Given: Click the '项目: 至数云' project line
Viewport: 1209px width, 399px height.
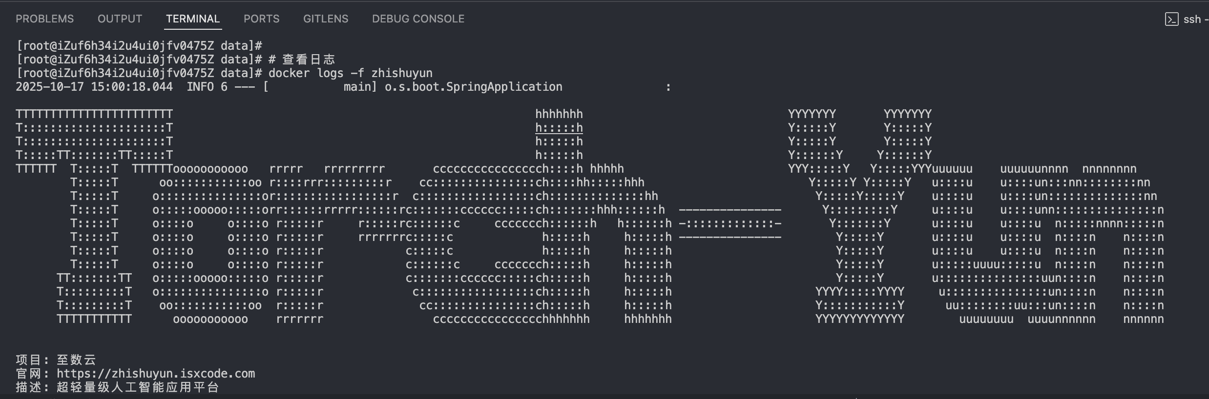Looking at the screenshot, I should tap(56, 360).
